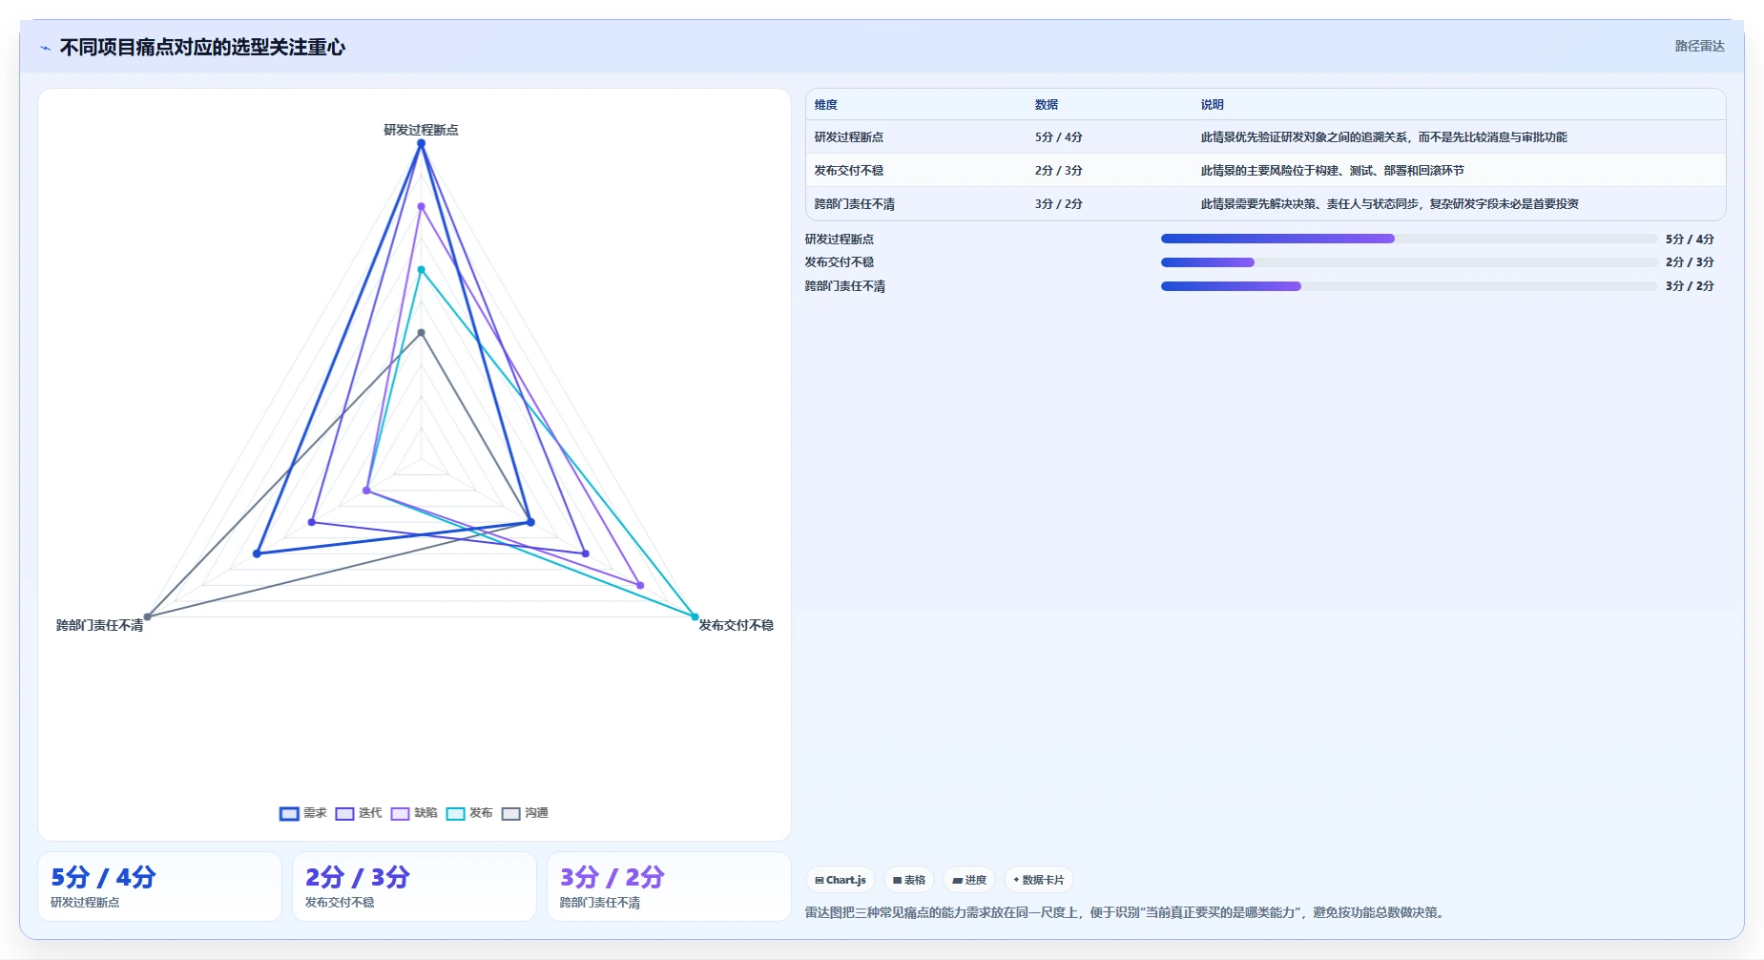
Task: Click the description starting 此情景优先验证研发对象
Action: pos(1383,137)
